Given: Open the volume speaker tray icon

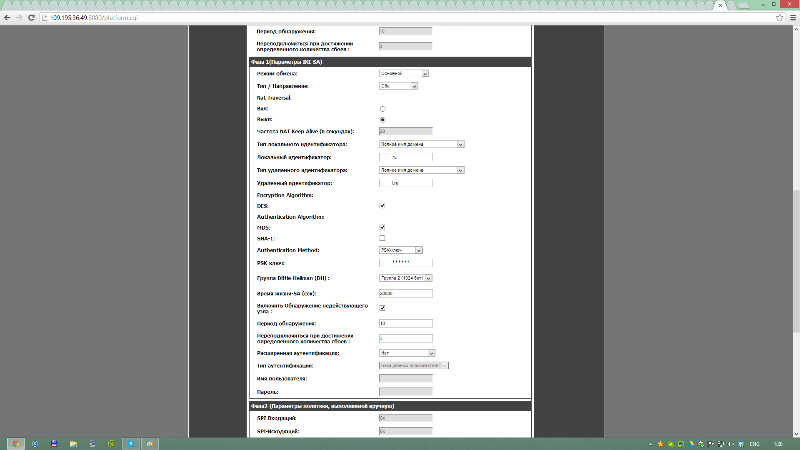Looking at the screenshot, I should [731, 444].
